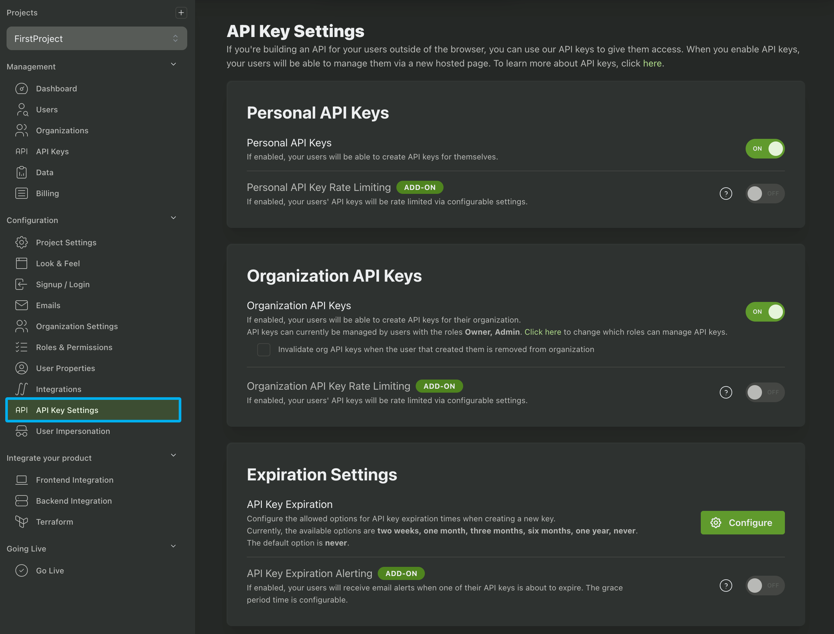This screenshot has width=834, height=634.
Task: Click the Go Live checkmark icon
Action: click(x=22, y=570)
